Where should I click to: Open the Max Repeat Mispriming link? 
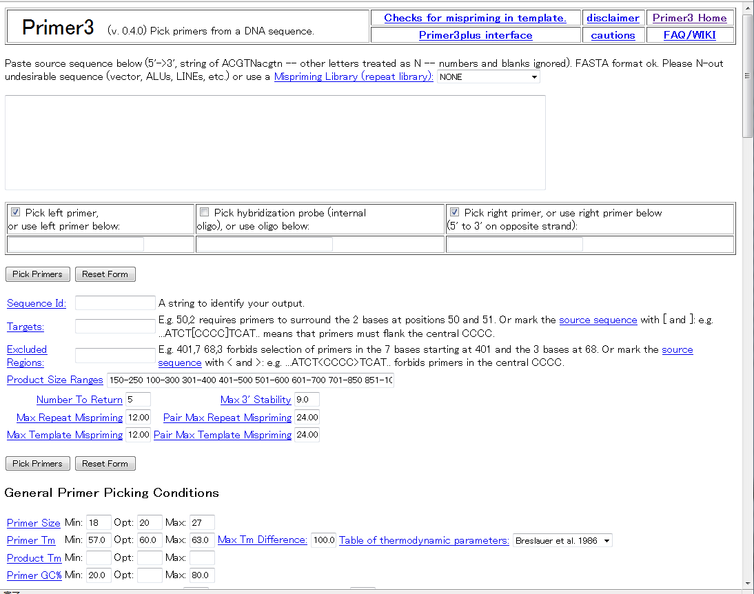(70, 418)
